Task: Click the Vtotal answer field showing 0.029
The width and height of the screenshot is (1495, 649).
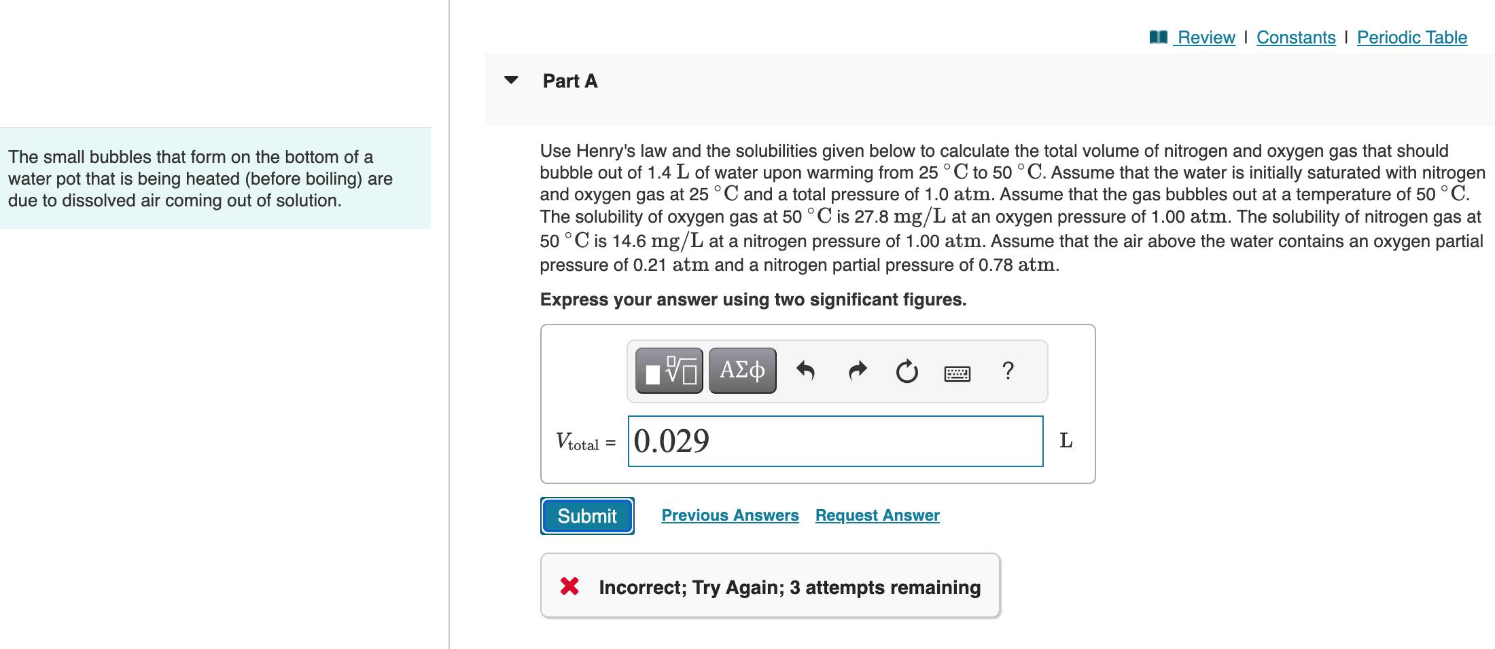Action: pyautogui.click(x=835, y=441)
